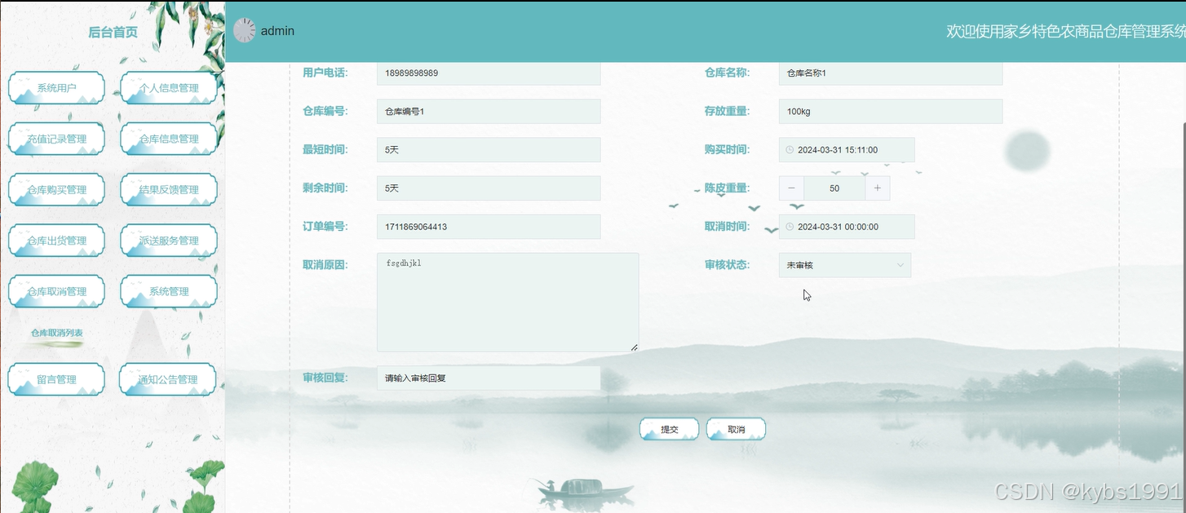
Task: Click the 存放重量 input field
Action: 891,112
